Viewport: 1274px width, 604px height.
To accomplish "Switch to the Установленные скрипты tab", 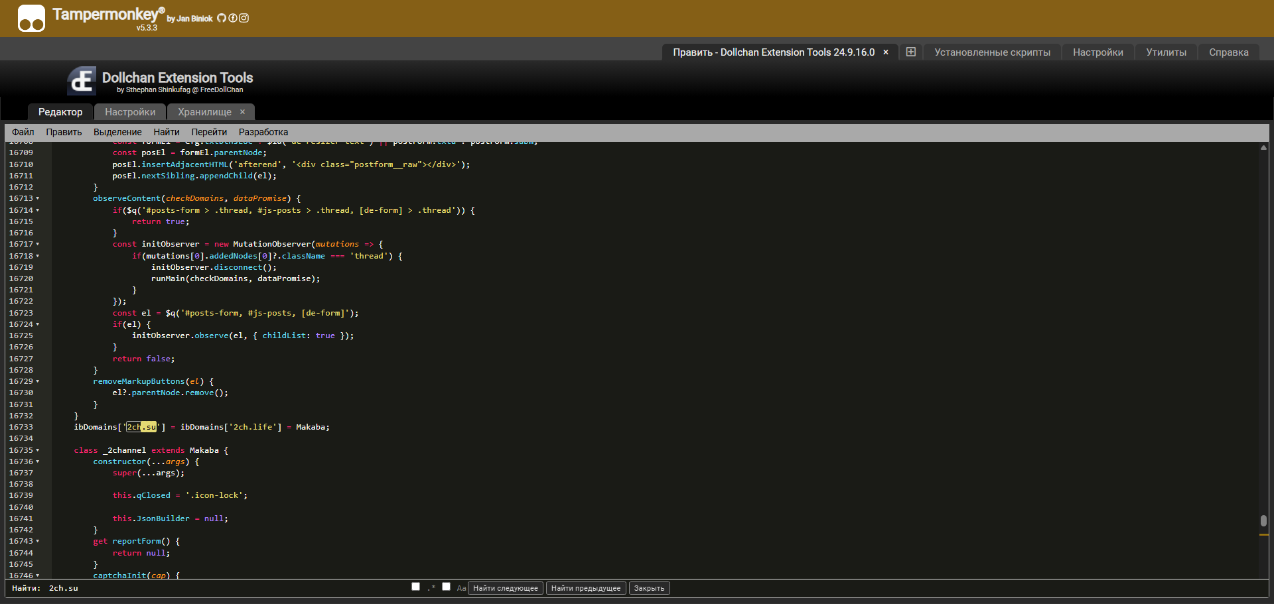I will [992, 52].
